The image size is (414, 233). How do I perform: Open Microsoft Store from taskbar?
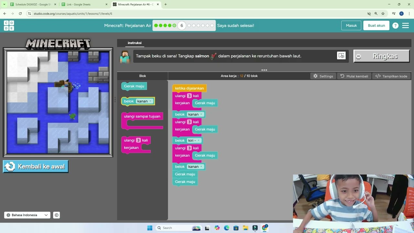[236, 228]
